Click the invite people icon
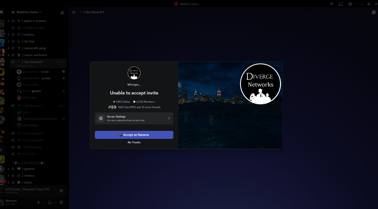Image resolution: width=378 pixels, height=209 pixels. 62,12
